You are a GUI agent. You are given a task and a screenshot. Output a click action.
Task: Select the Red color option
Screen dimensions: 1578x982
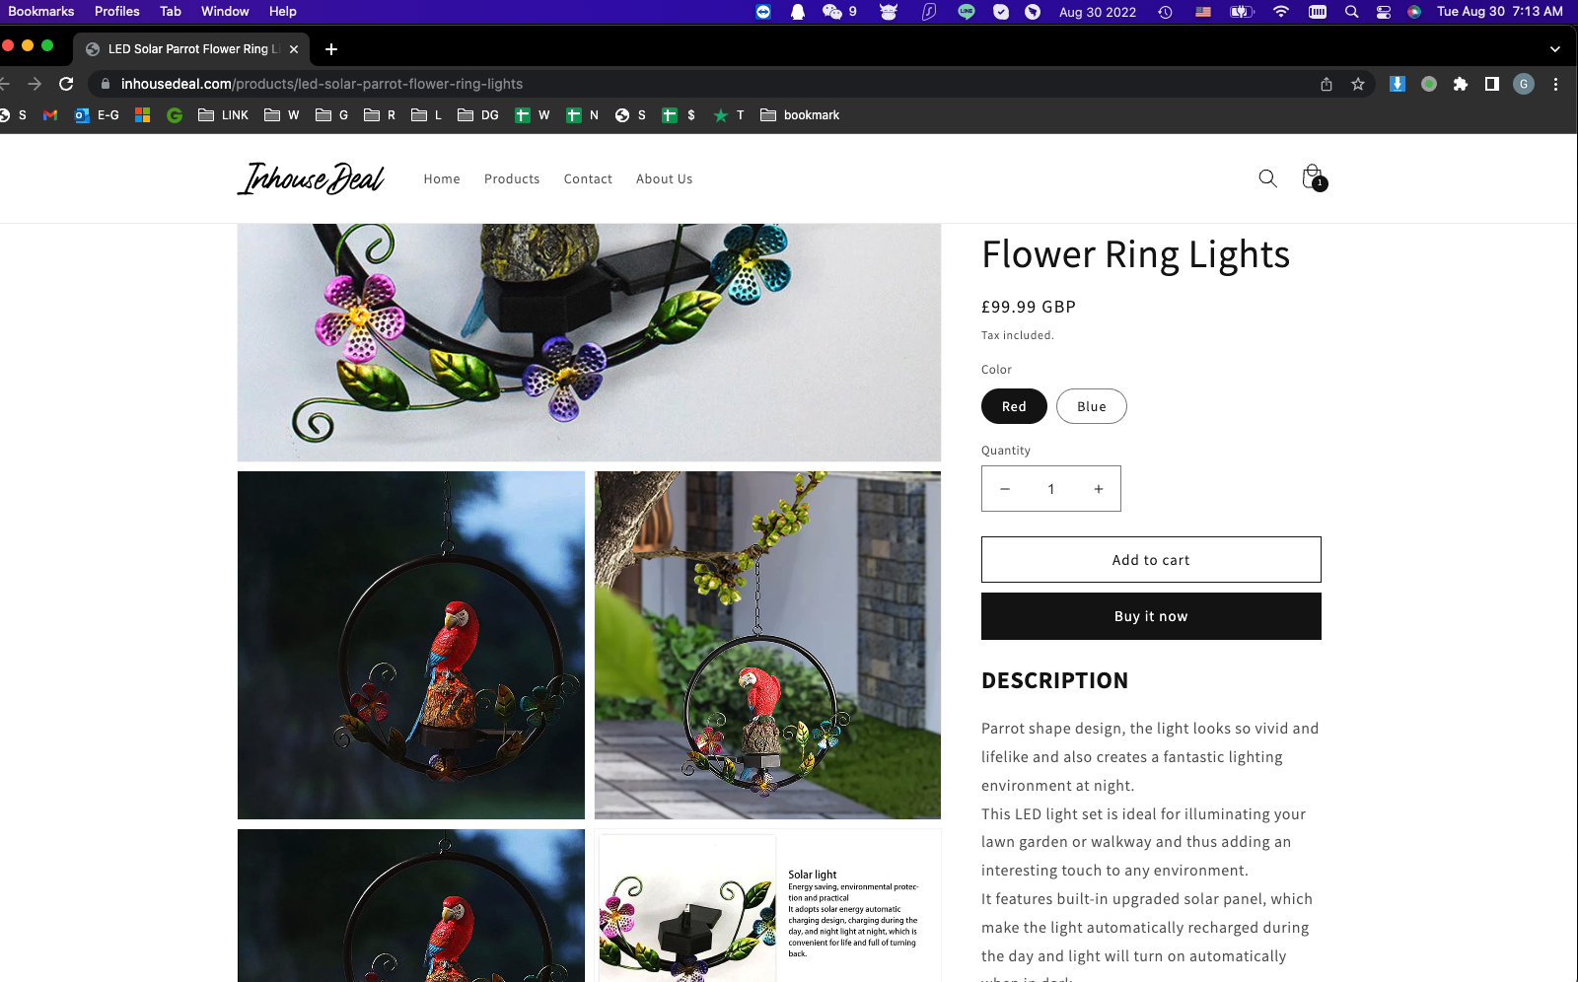[1014, 406]
